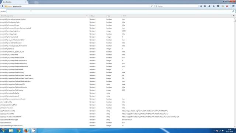Select the app.support.baseURL preference row
Image resolution: width=236 pixels, height=133 pixels.
(117, 114)
